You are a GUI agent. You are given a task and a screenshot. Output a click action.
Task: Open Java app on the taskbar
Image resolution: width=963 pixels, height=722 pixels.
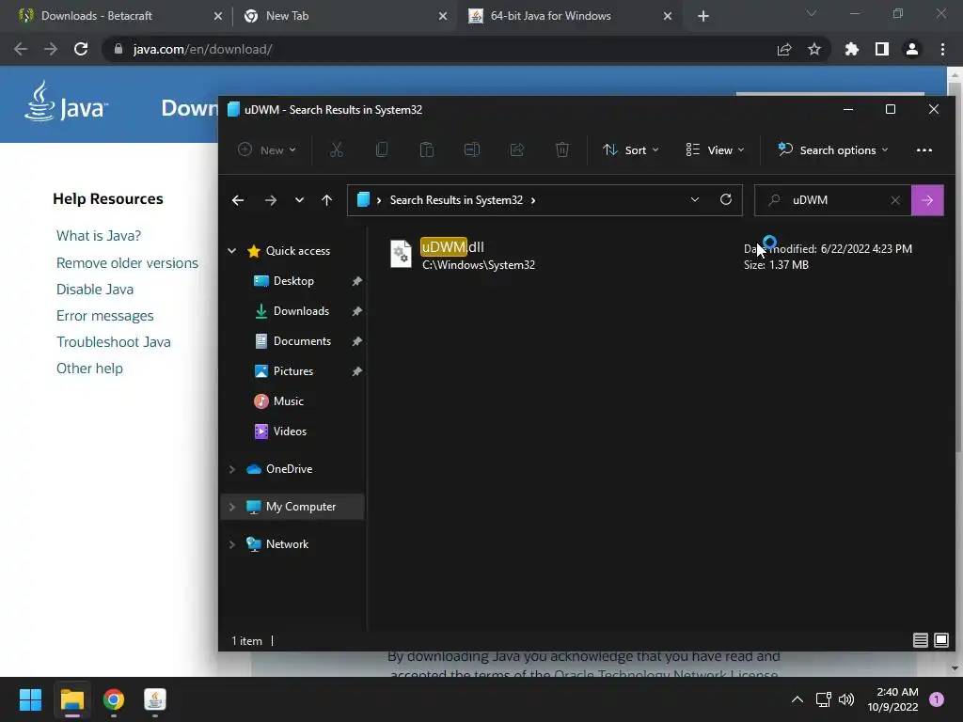pyautogui.click(x=155, y=699)
